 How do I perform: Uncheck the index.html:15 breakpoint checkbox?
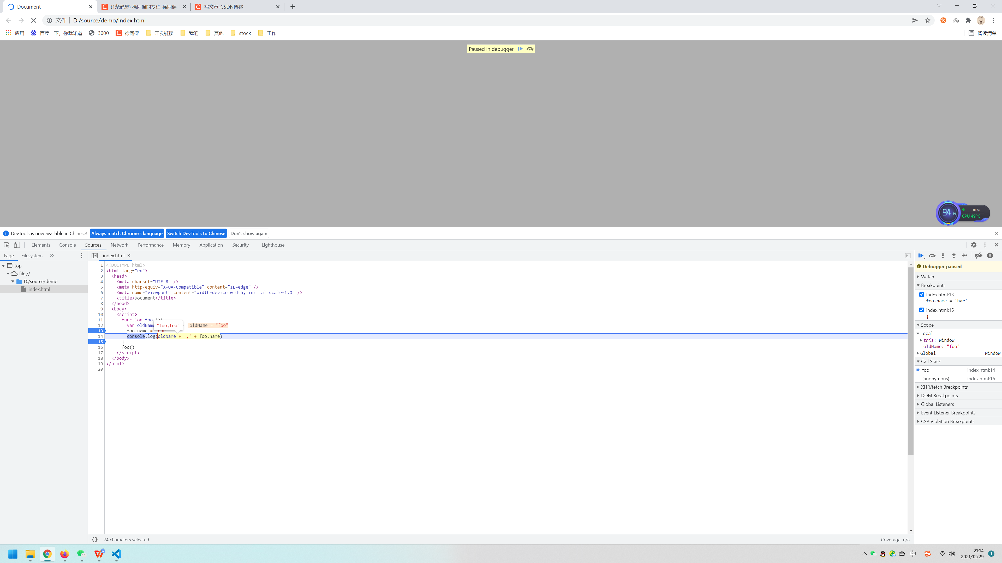tap(921, 310)
